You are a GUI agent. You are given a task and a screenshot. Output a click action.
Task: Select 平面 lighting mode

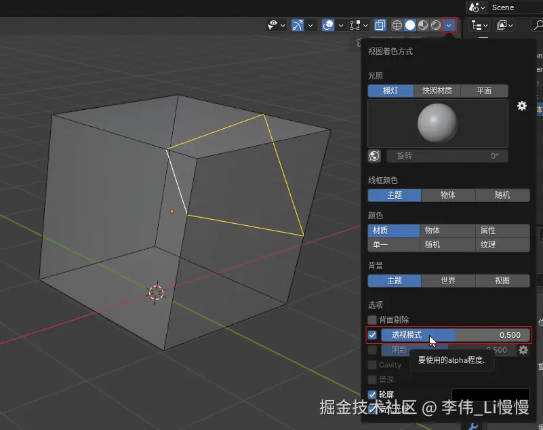point(484,91)
